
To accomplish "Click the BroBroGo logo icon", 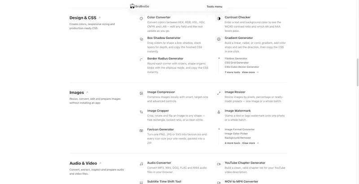I will pyautogui.click(x=132, y=6).
